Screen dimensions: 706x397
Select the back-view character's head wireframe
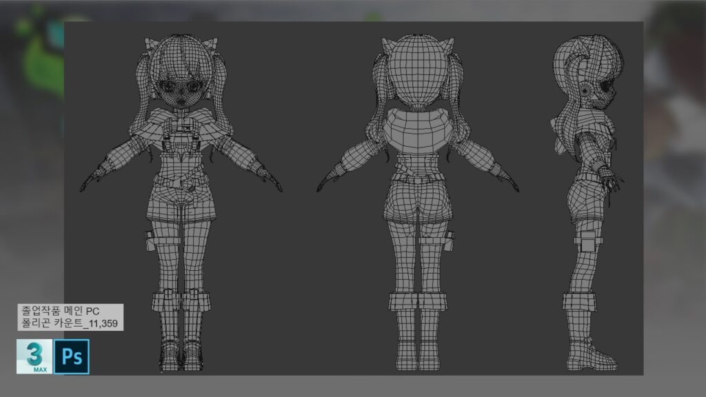coord(416,69)
